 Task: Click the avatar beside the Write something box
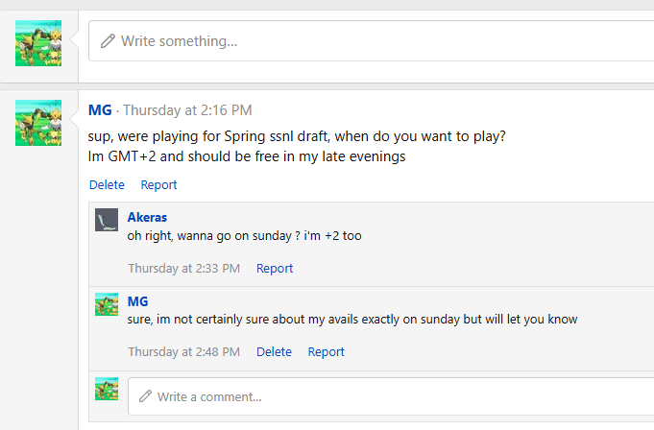pos(38,42)
